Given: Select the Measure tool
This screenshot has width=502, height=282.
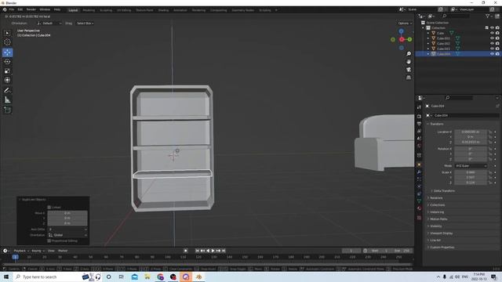Looking at the screenshot, I should pyautogui.click(x=7, y=100).
